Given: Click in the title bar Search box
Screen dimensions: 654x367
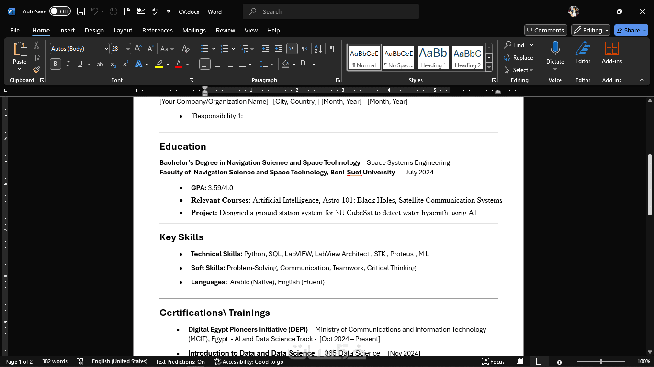Looking at the screenshot, I should coord(331,11).
